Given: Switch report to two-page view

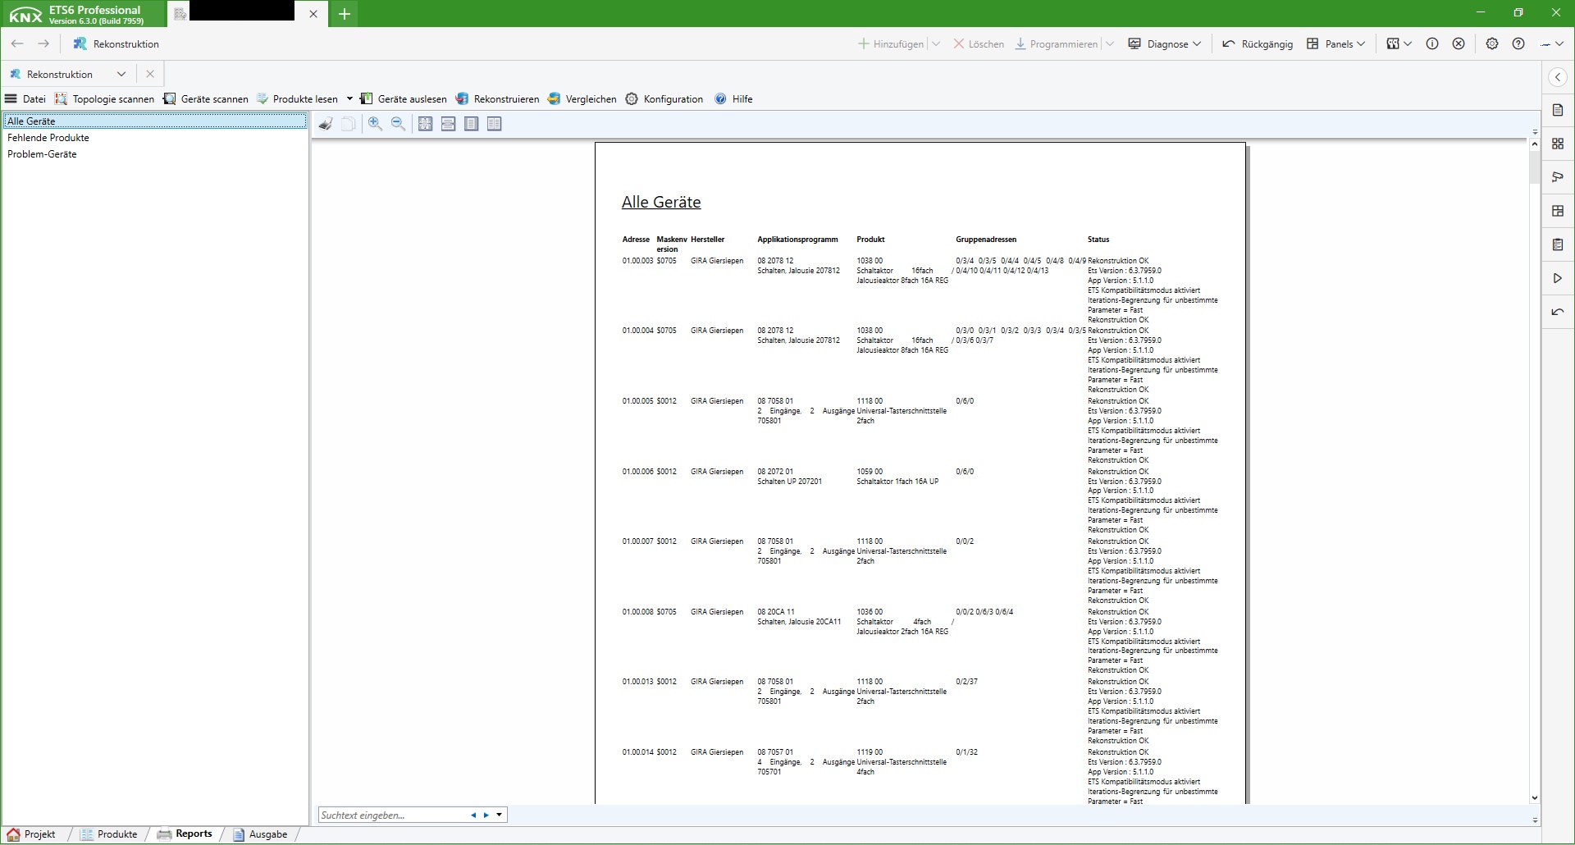Looking at the screenshot, I should (x=494, y=124).
